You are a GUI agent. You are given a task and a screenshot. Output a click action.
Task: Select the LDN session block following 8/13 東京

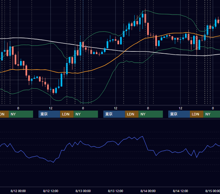click(x=132, y=114)
